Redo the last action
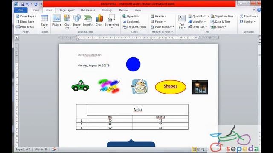The width and height of the screenshot is (273, 153). point(36,4)
